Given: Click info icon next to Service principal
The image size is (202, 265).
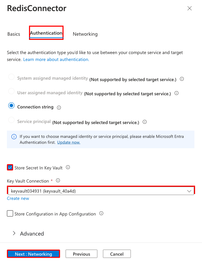Looking at the screenshot, I should coord(145,122).
